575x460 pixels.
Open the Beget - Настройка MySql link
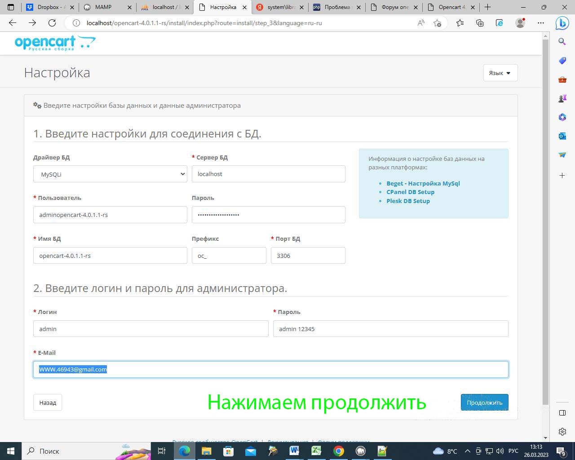pos(423,183)
